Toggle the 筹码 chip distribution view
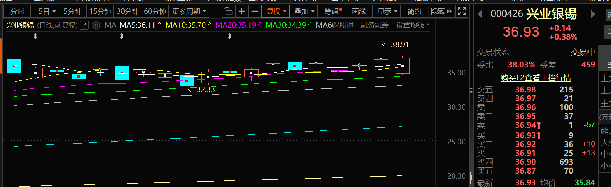 tap(333, 12)
